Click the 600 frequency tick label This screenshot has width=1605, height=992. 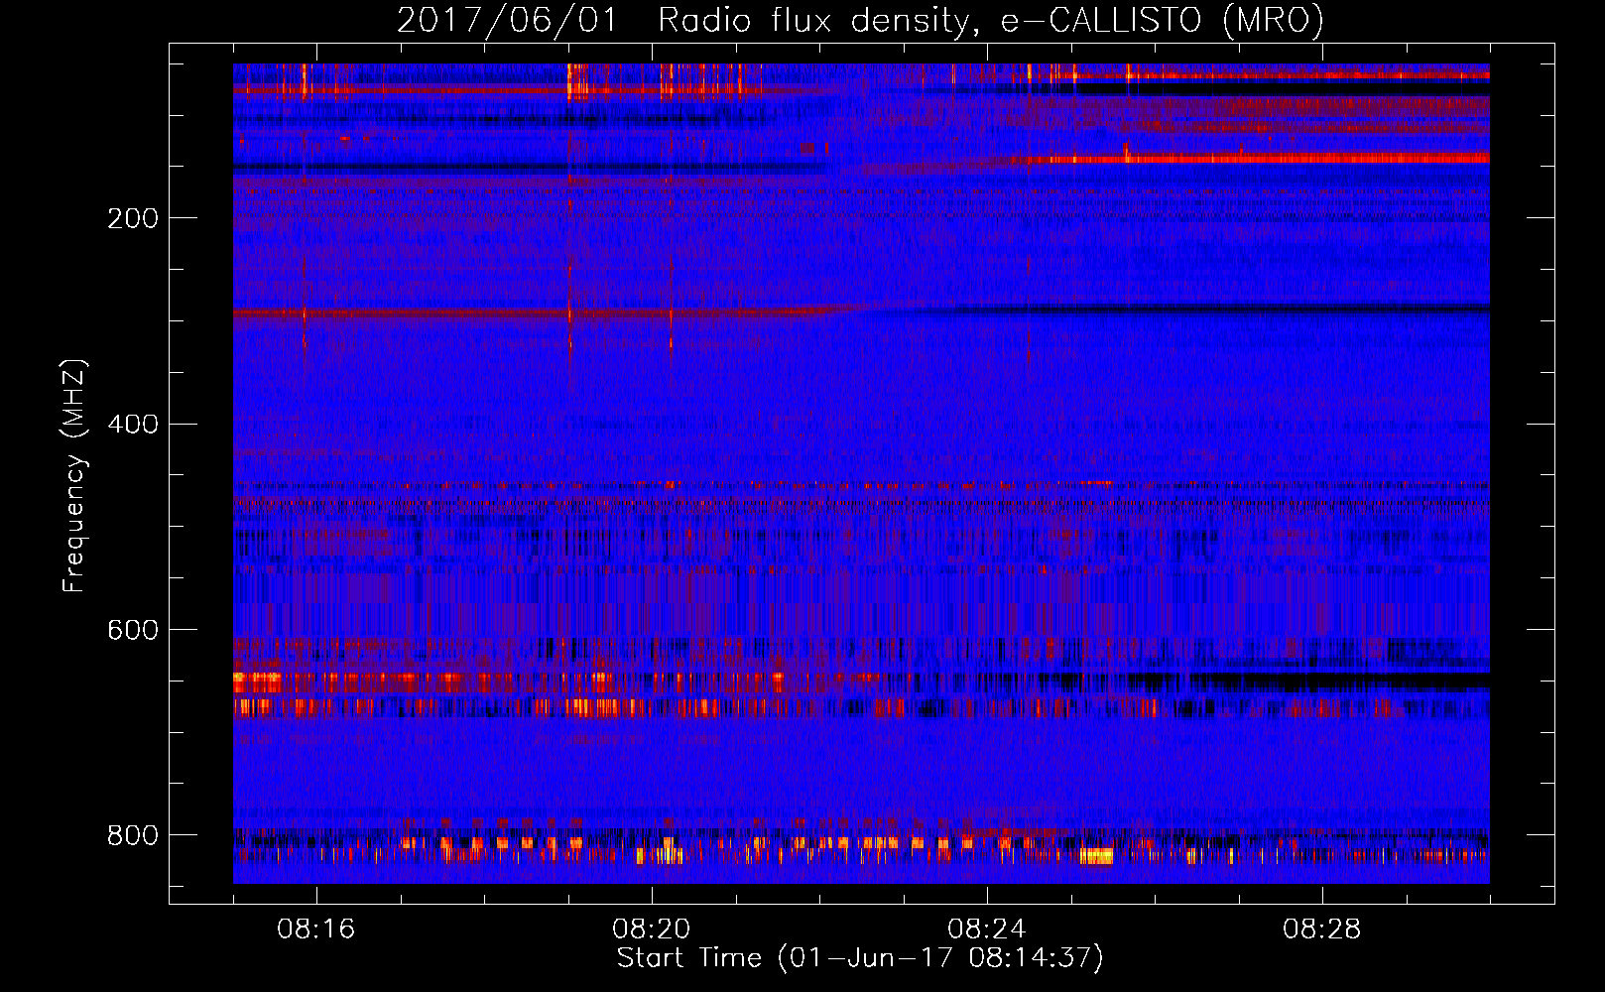(x=133, y=630)
